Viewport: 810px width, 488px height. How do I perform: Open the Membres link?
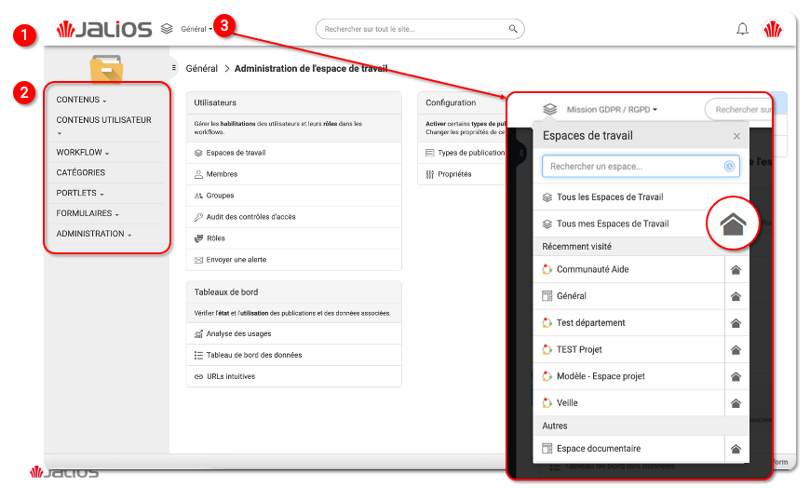(222, 174)
